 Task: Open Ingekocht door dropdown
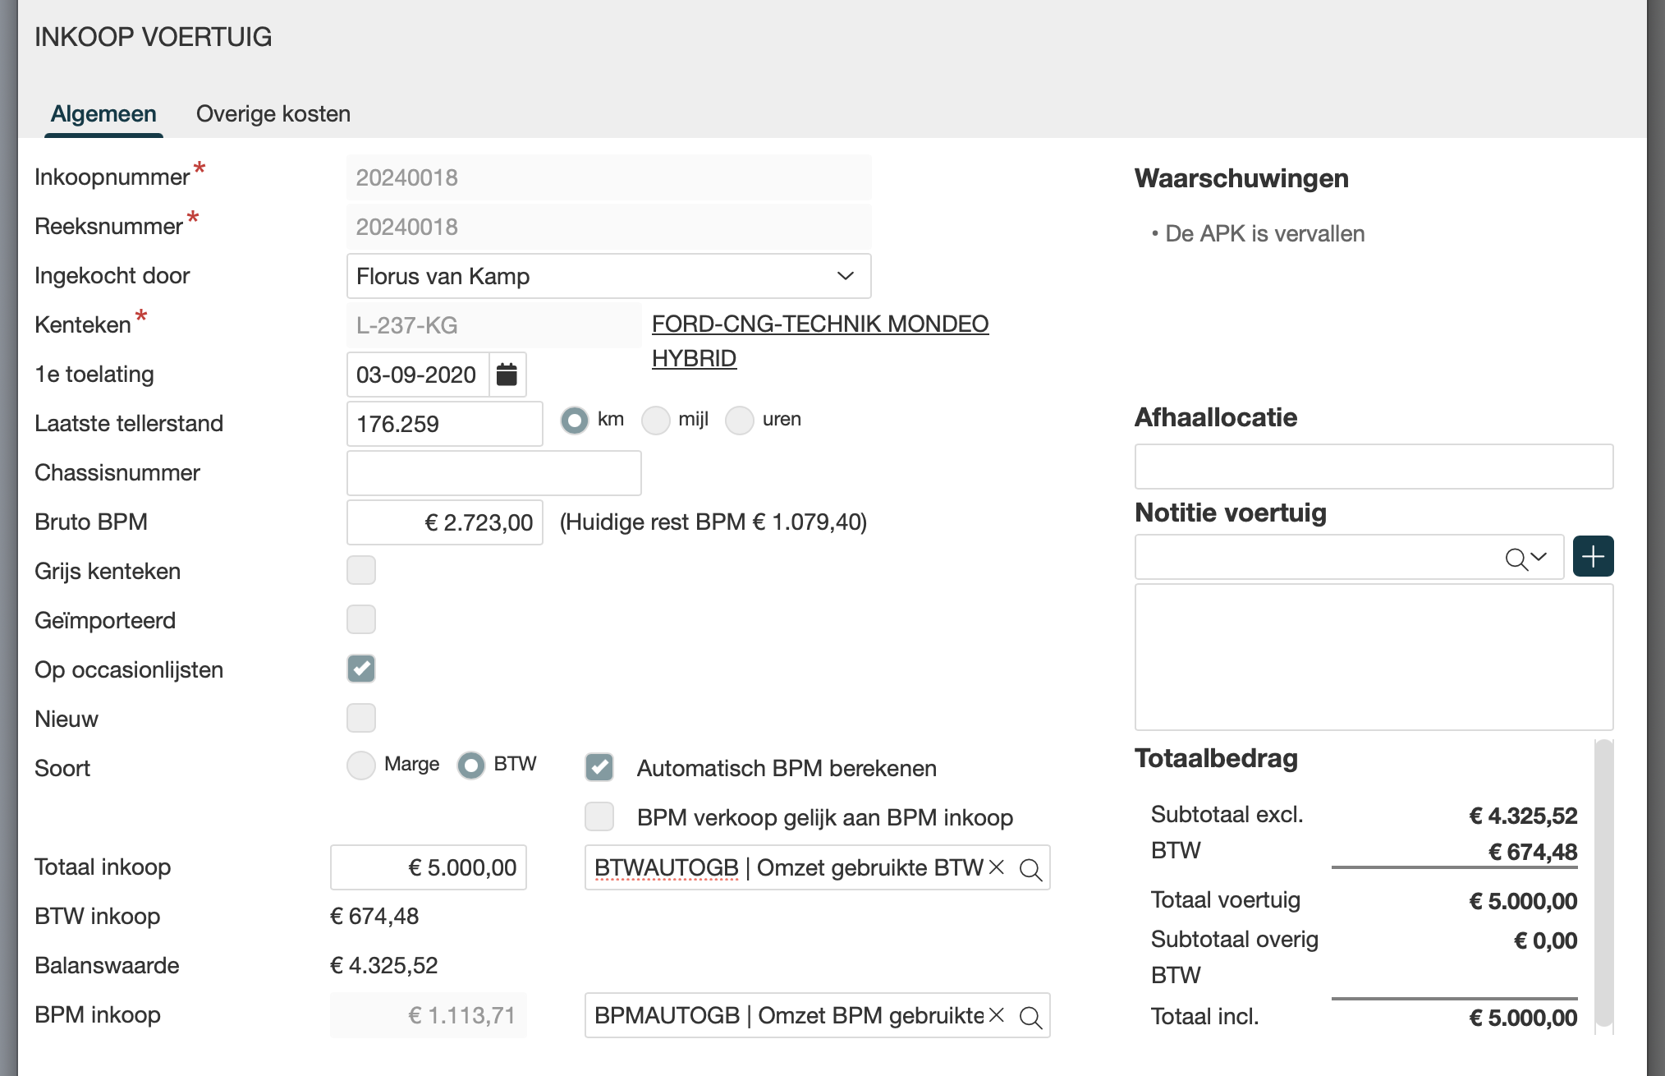coord(845,276)
